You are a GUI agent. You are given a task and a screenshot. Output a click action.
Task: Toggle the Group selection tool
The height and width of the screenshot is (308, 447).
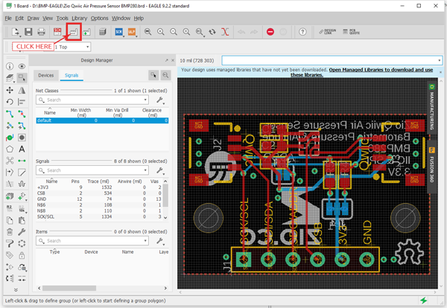[x=22, y=77]
